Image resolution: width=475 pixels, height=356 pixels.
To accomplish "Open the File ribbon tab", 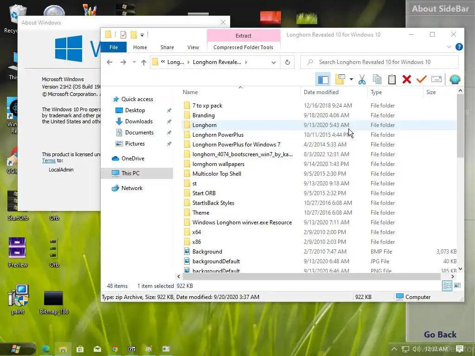I will pyautogui.click(x=114, y=47).
